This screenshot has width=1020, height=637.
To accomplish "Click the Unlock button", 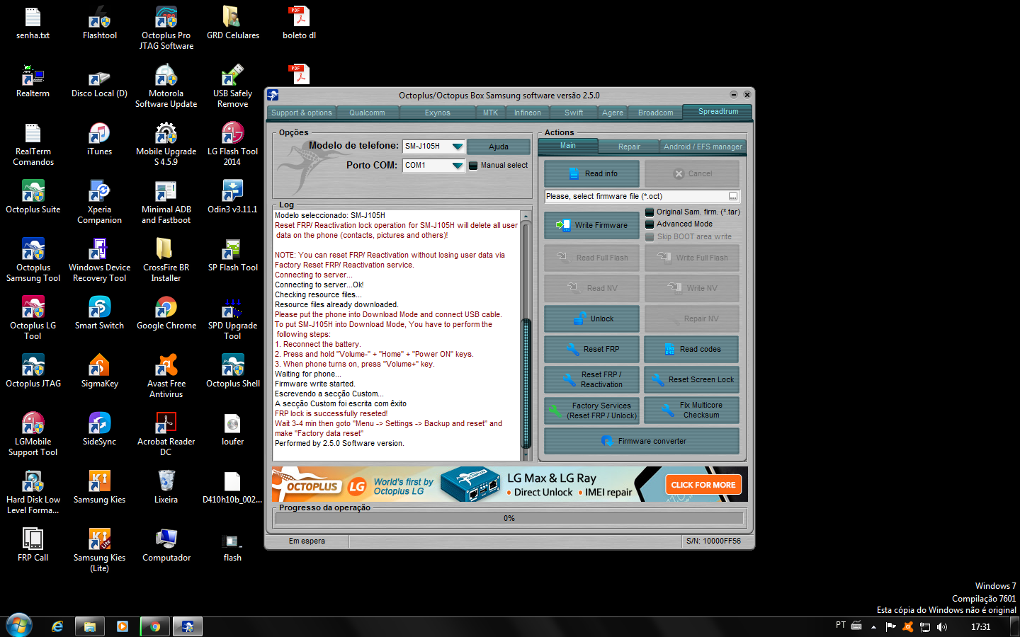I will point(591,319).
